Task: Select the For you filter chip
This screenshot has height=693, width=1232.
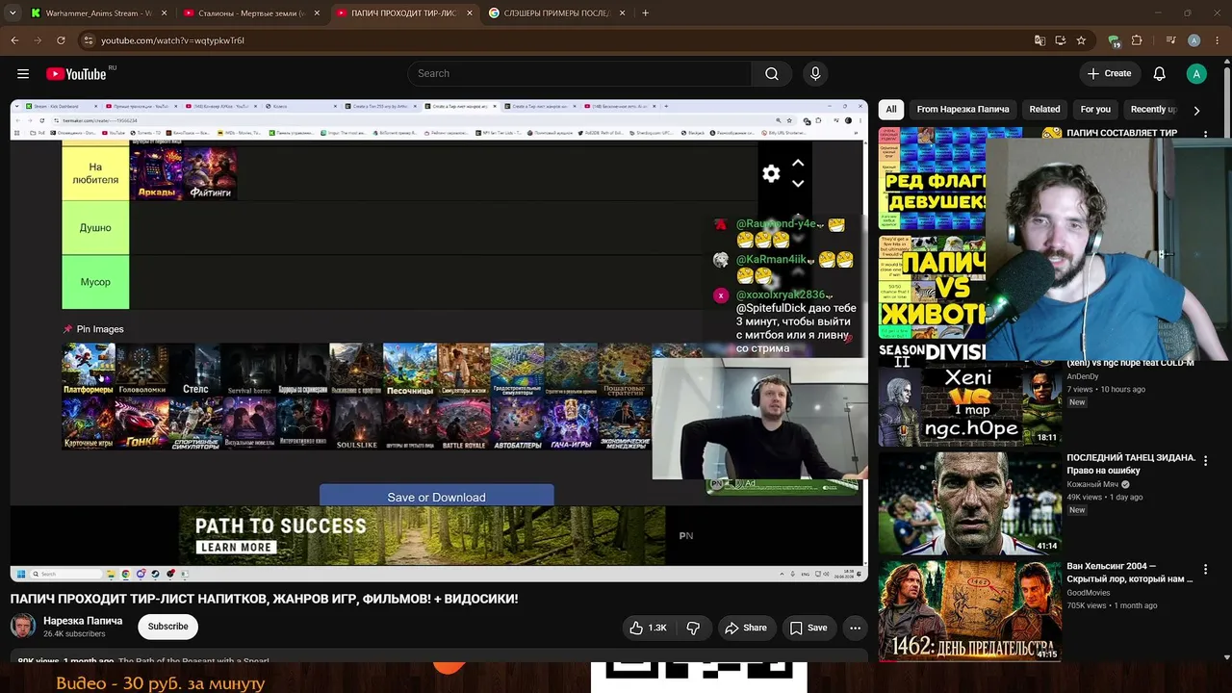Action: [x=1095, y=110]
